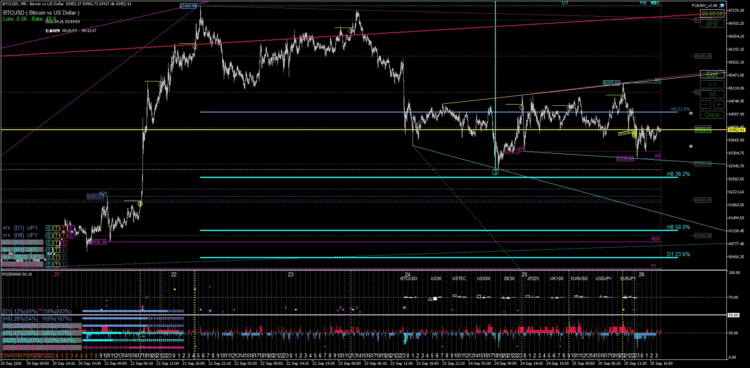This screenshot has height=368, width=750.
Task: Click the M20 row D icon
Action: click(49, 257)
